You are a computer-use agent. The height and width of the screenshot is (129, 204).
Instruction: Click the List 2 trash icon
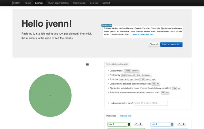[184, 124]
